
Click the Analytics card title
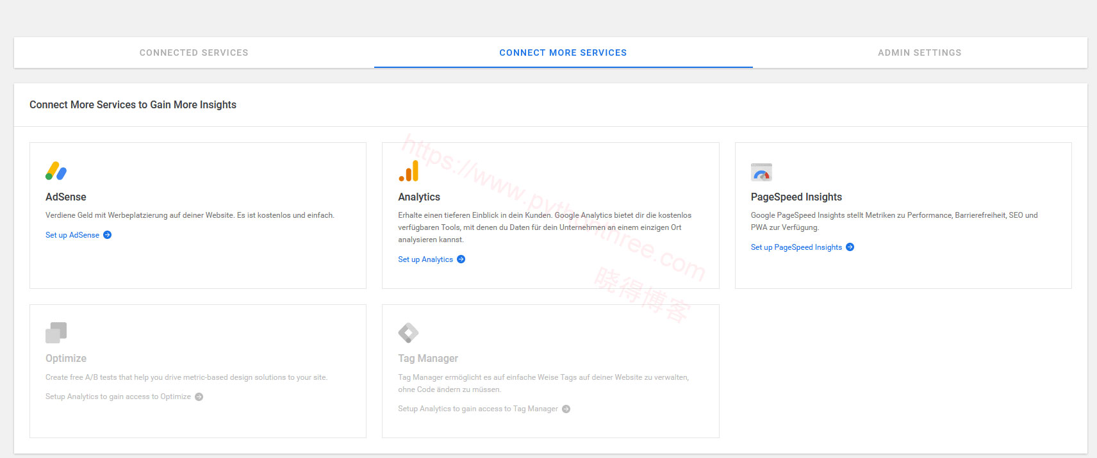tap(419, 197)
